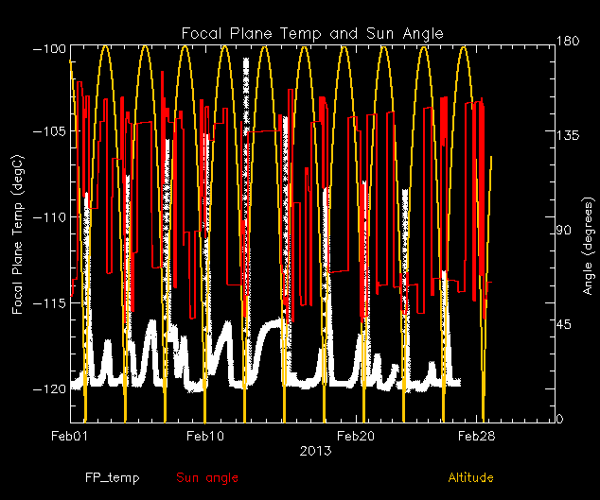This screenshot has height=500, width=600.
Task: Select the -110 temperature tick label
Action: [48, 217]
